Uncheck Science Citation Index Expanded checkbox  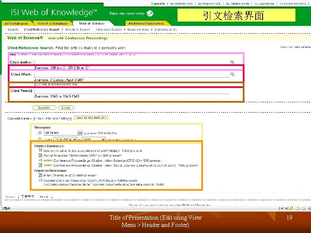click(40, 151)
